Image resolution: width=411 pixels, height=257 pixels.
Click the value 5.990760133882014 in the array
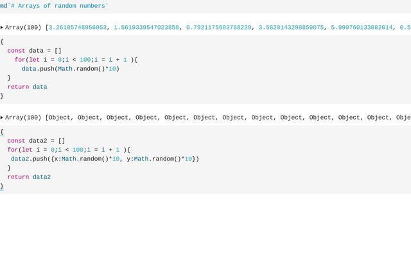362,28
